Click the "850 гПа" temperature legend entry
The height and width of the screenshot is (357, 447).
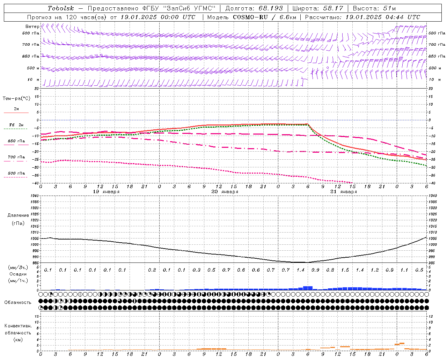[16, 141]
